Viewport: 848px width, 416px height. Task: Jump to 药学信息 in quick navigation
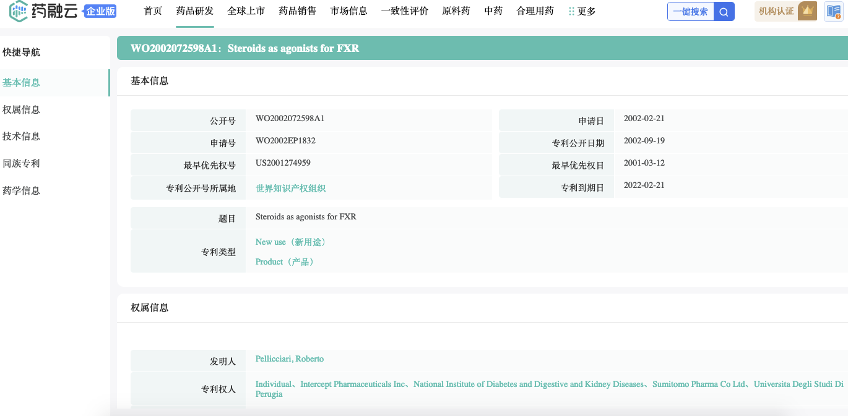pyautogui.click(x=21, y=190)
